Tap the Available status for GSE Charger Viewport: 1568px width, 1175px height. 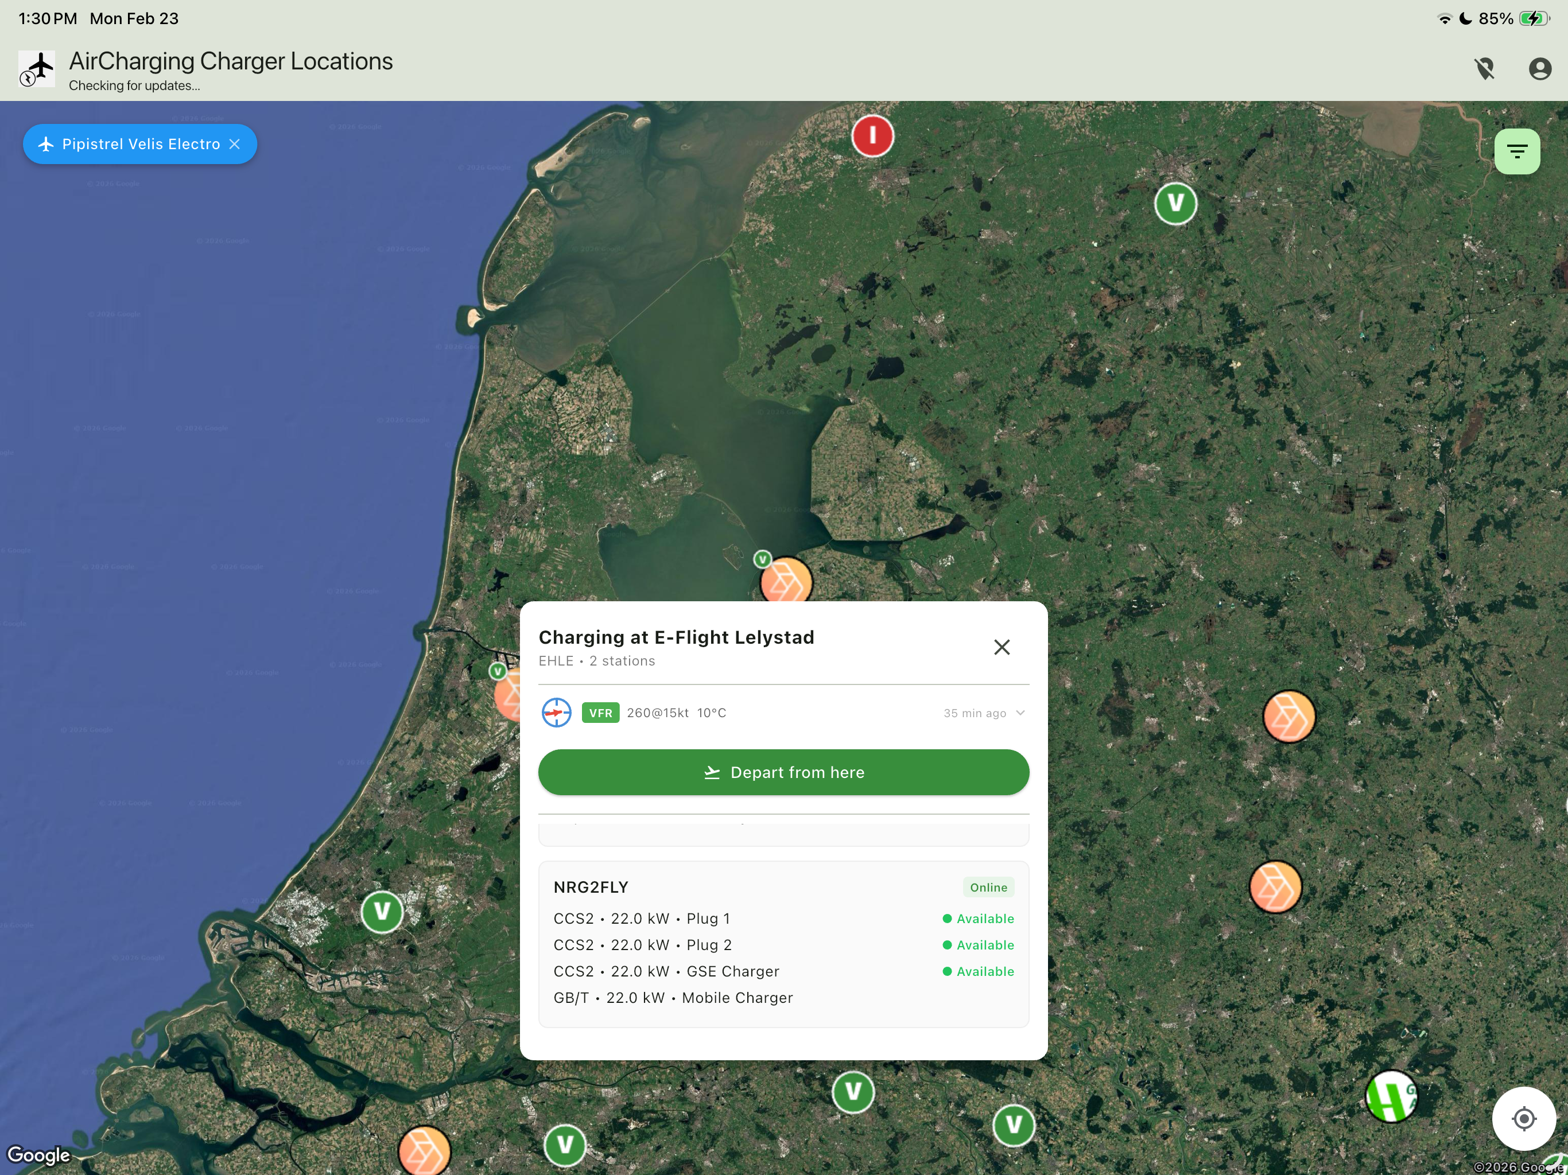click(978, 971)
